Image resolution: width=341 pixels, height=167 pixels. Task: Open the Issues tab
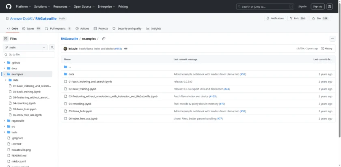point(31,28)
